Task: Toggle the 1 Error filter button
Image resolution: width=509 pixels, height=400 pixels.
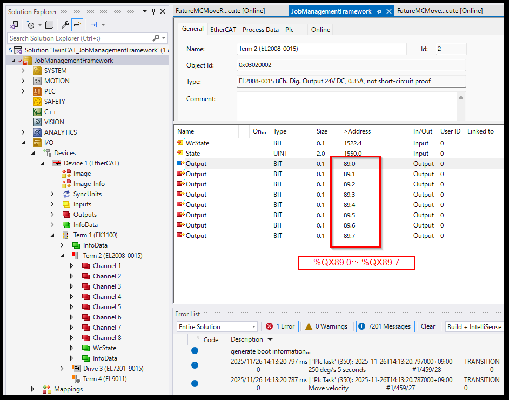Action: click(x=280, y=326)
